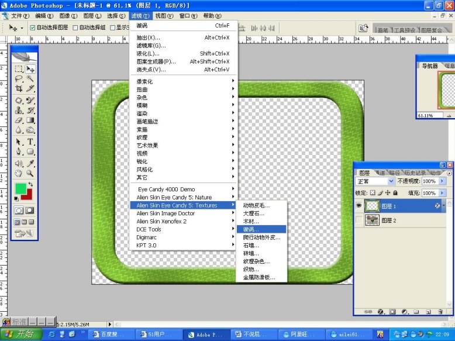Open the Layers panel flyout menu
This screenshot has height=341, width=455.
[449, 173]
